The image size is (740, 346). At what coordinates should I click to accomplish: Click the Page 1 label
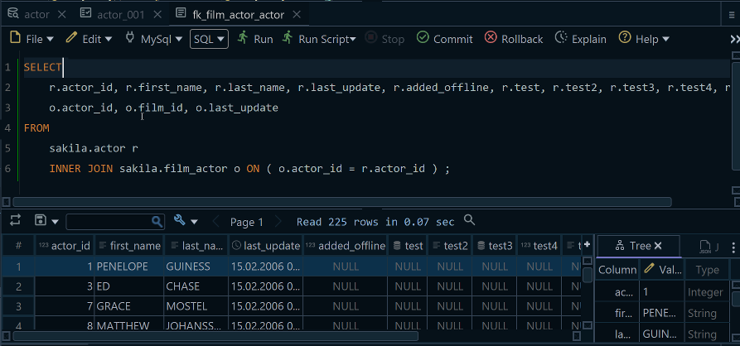click(246, 222)
